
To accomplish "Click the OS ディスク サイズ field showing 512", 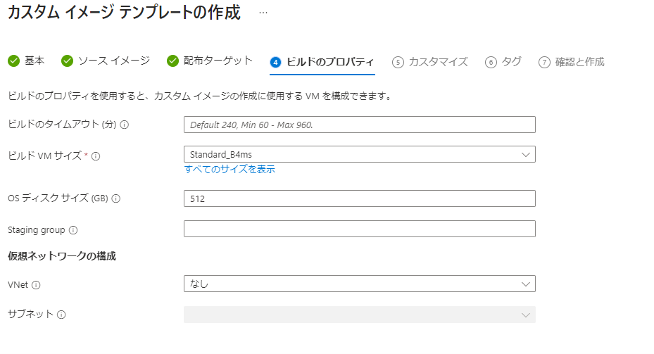I will (x=359, y=198).
